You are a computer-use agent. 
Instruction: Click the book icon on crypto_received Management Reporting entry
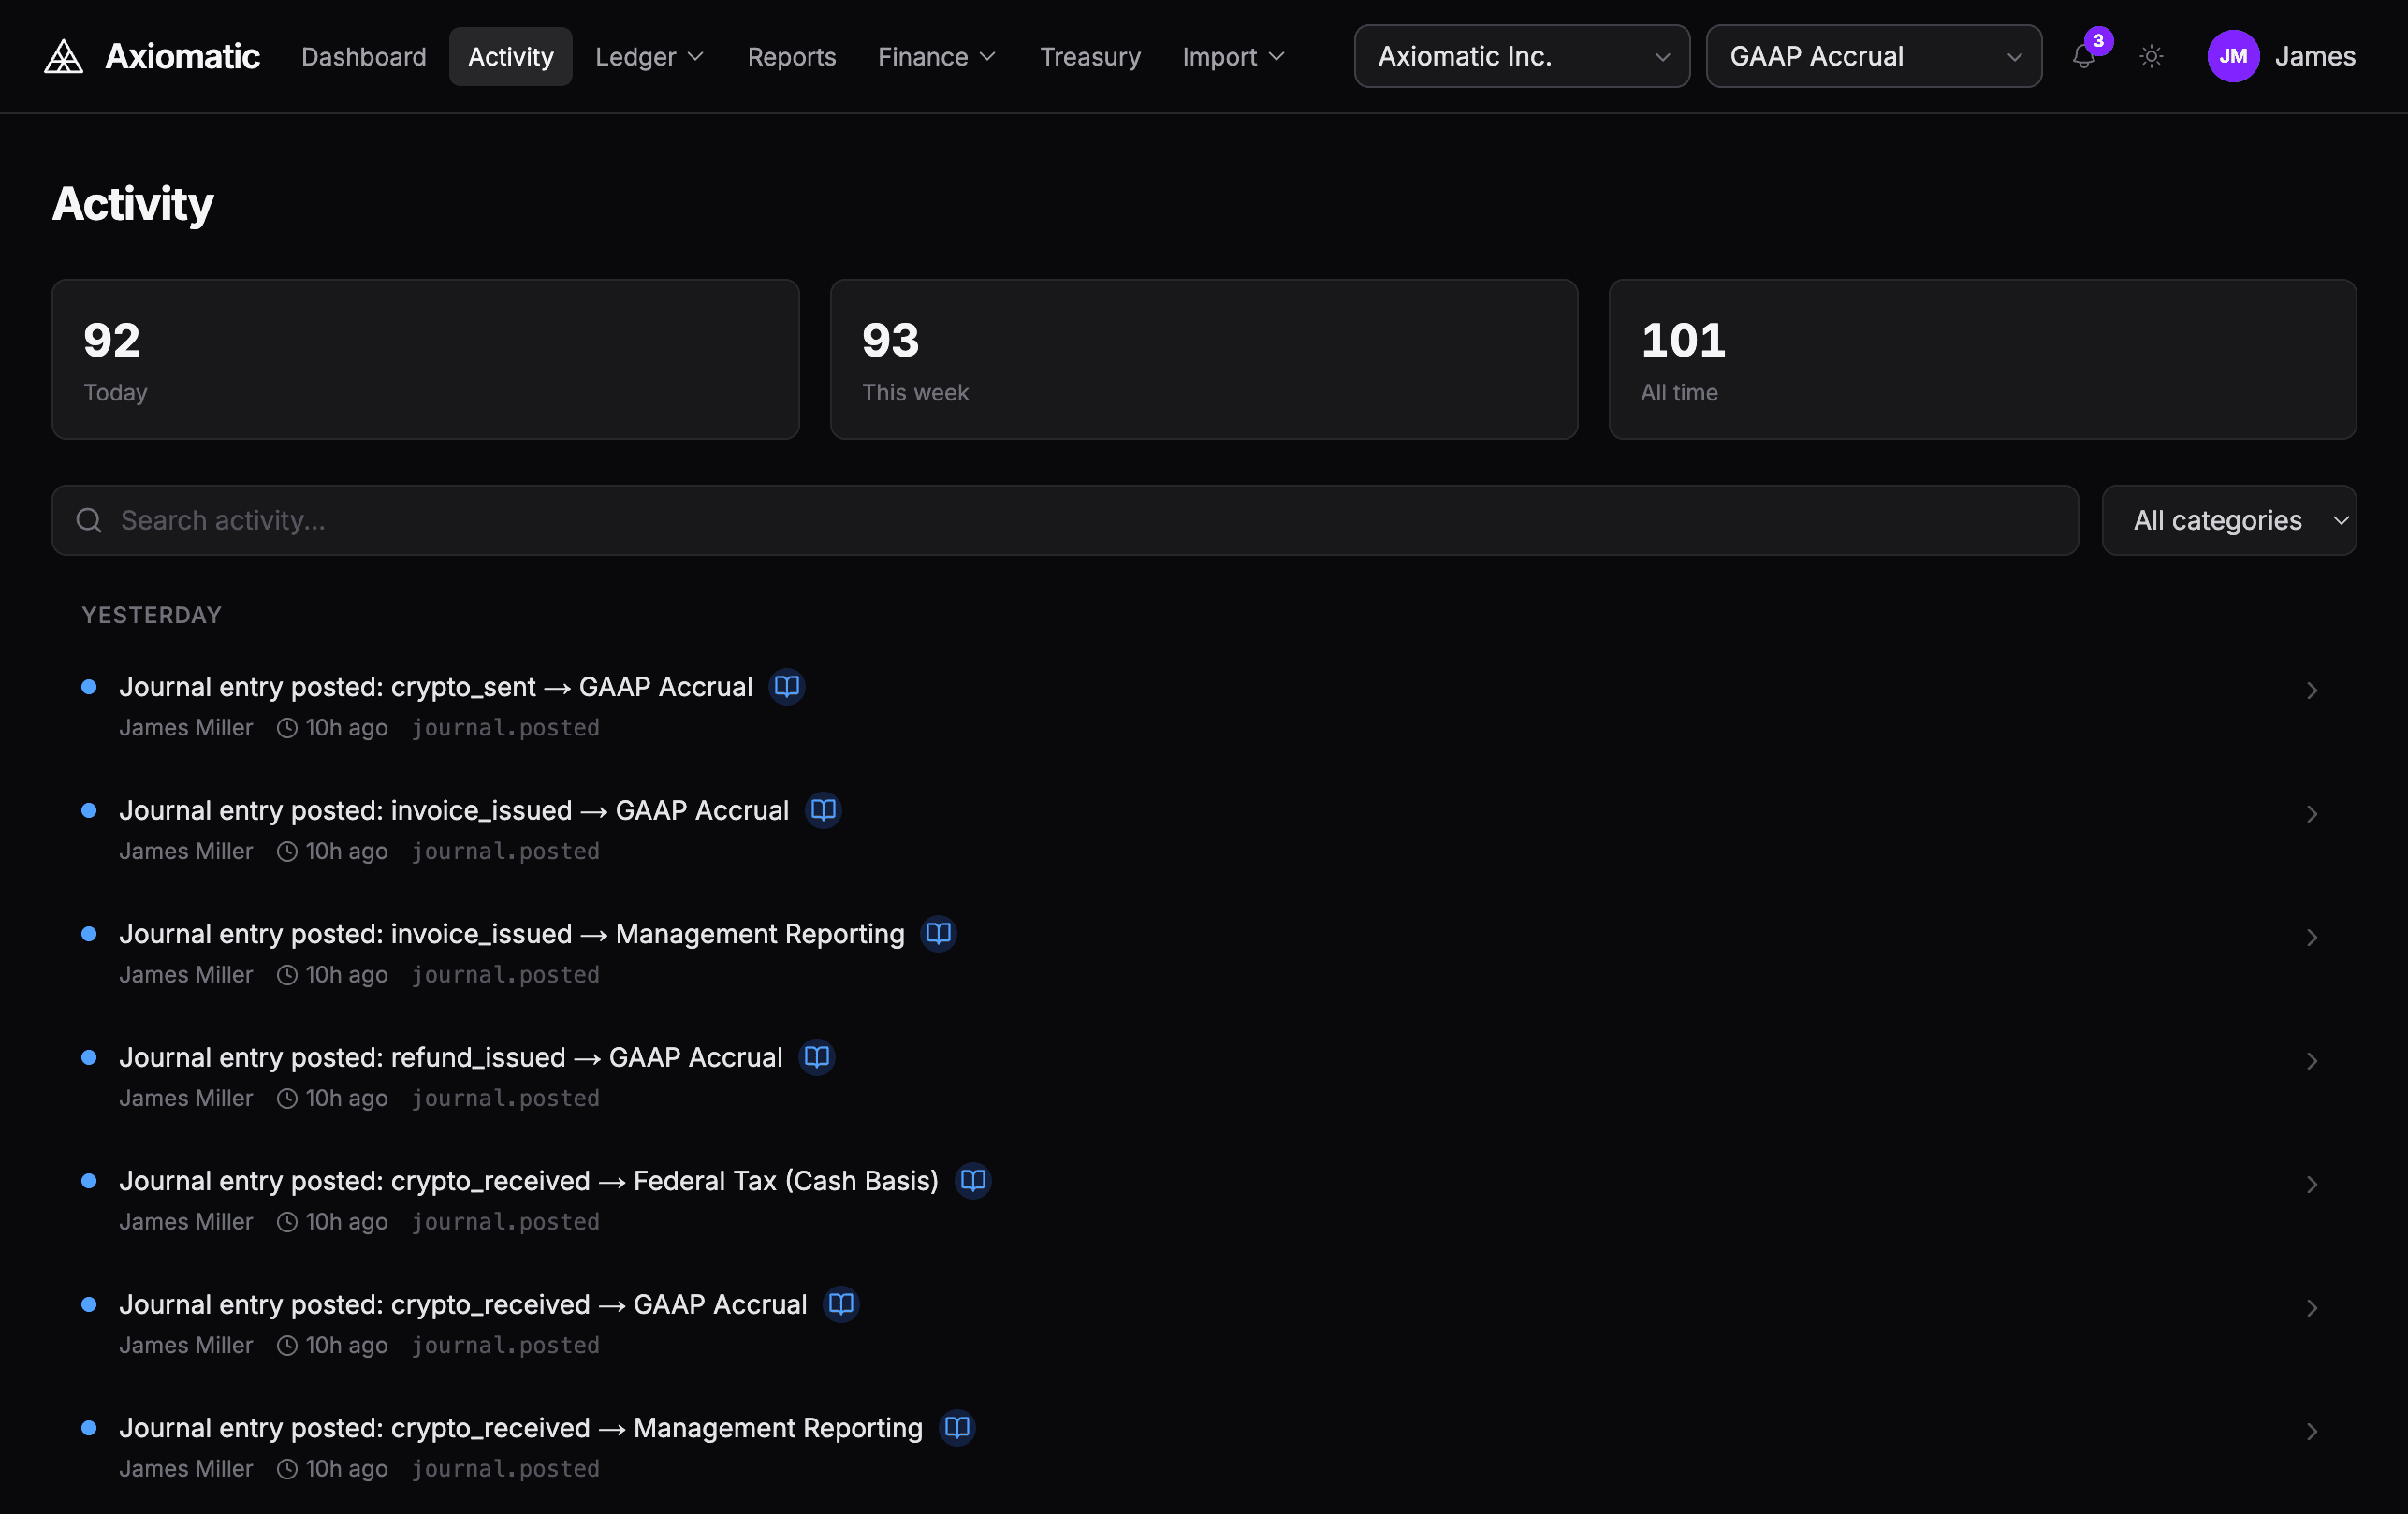[956, 1428]
